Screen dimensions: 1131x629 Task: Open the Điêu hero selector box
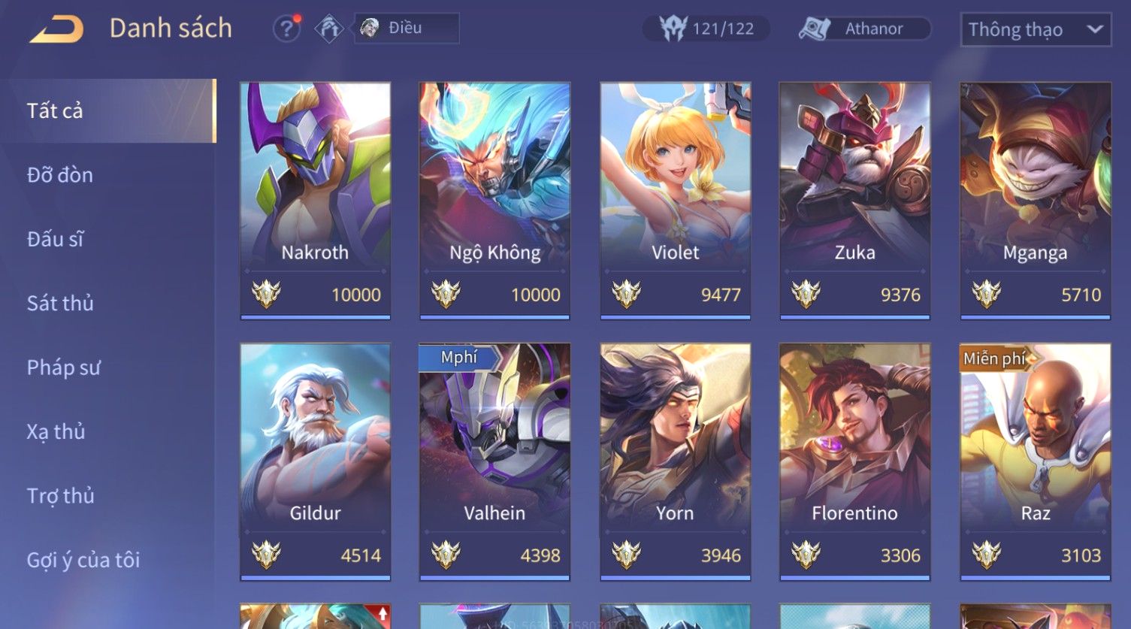tap(407, 29)
